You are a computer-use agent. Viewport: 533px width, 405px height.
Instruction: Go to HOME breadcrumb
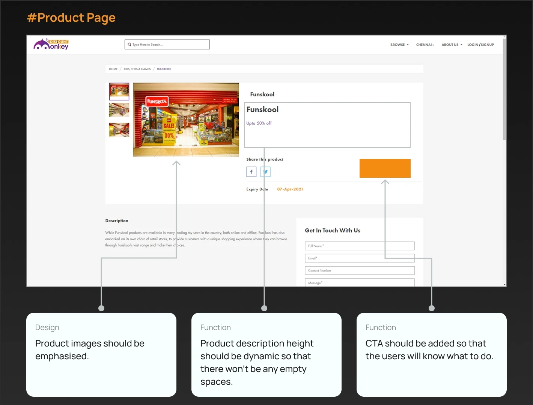[113, 69]
